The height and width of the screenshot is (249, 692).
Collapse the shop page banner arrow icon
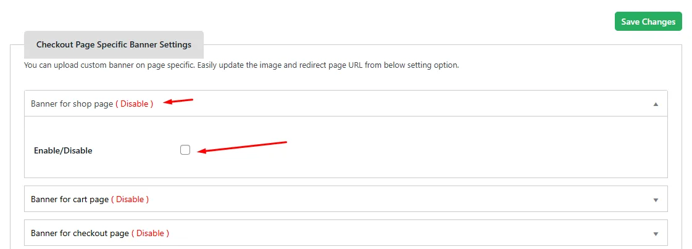tap(656, 104)
